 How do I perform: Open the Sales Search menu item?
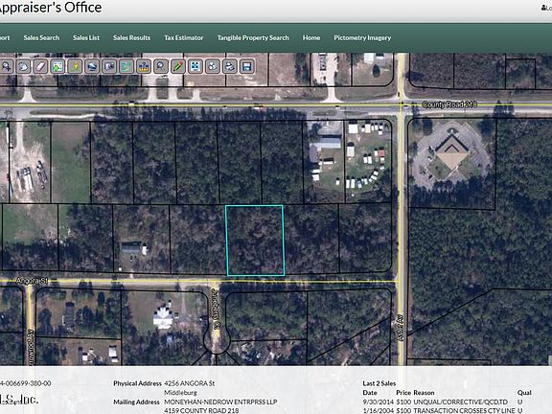(x=41, y=37)
